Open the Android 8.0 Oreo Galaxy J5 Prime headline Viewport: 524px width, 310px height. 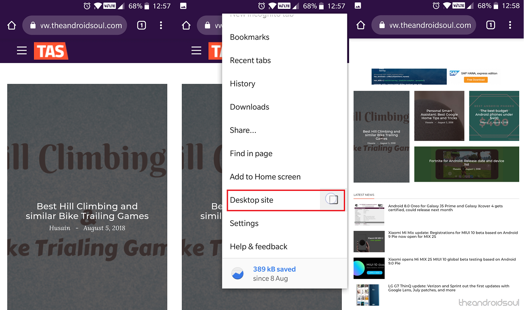coord(446,208)
